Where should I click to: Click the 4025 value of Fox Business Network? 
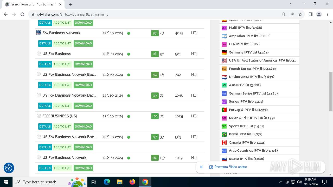click(179, 33)
